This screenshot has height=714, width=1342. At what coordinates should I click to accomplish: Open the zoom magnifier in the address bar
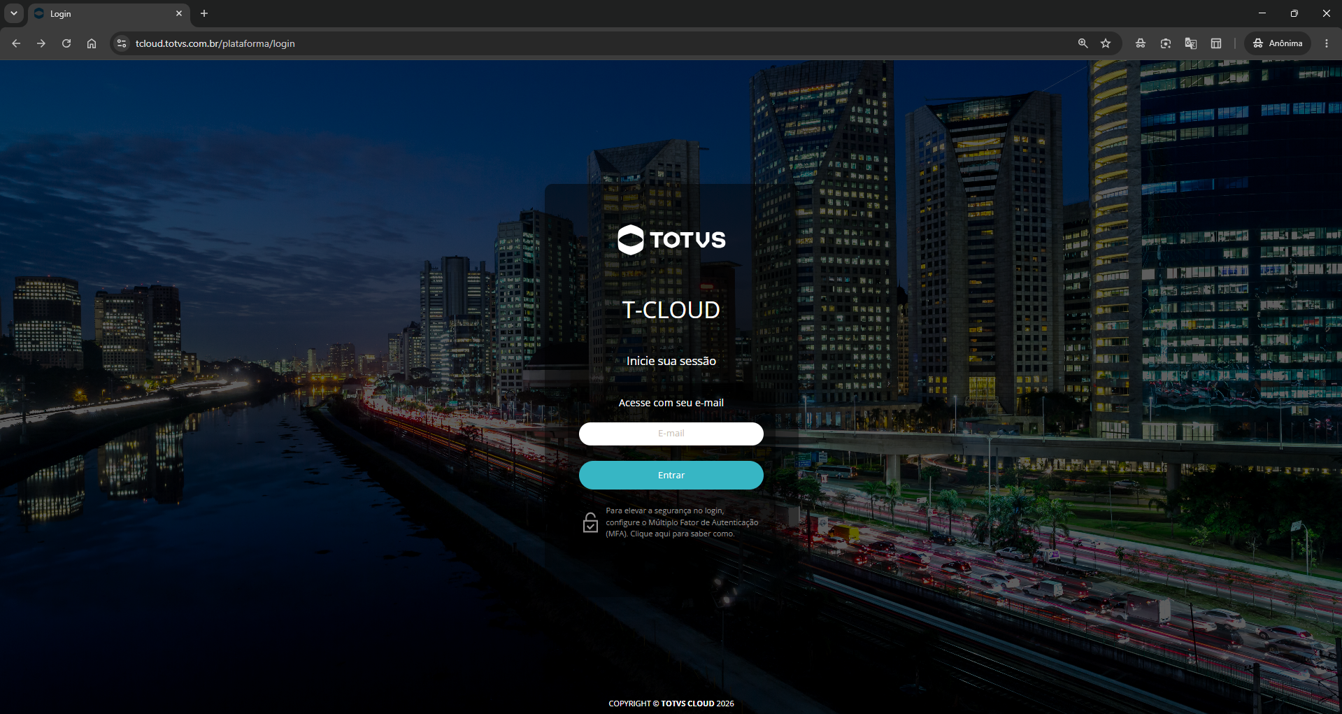[1083, 43]
